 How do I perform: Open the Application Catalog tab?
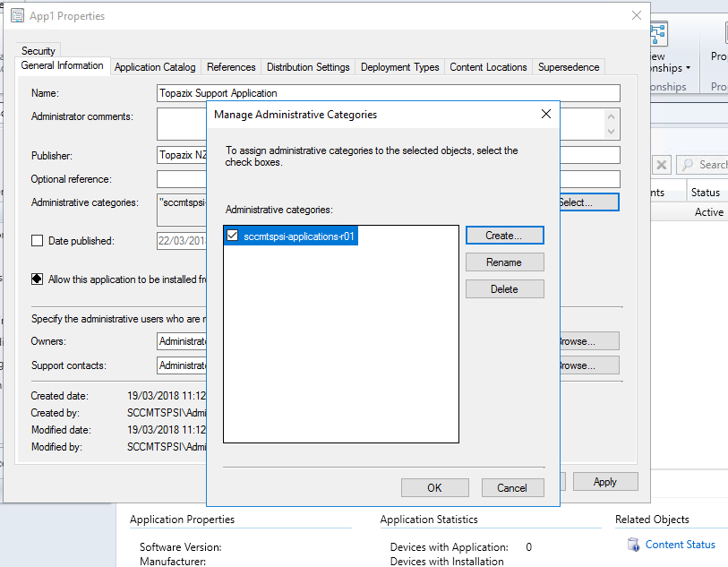tap(155, 67)
